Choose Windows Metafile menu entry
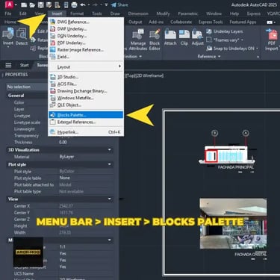Screen dimensions: 280x280 tap(86, 98)
